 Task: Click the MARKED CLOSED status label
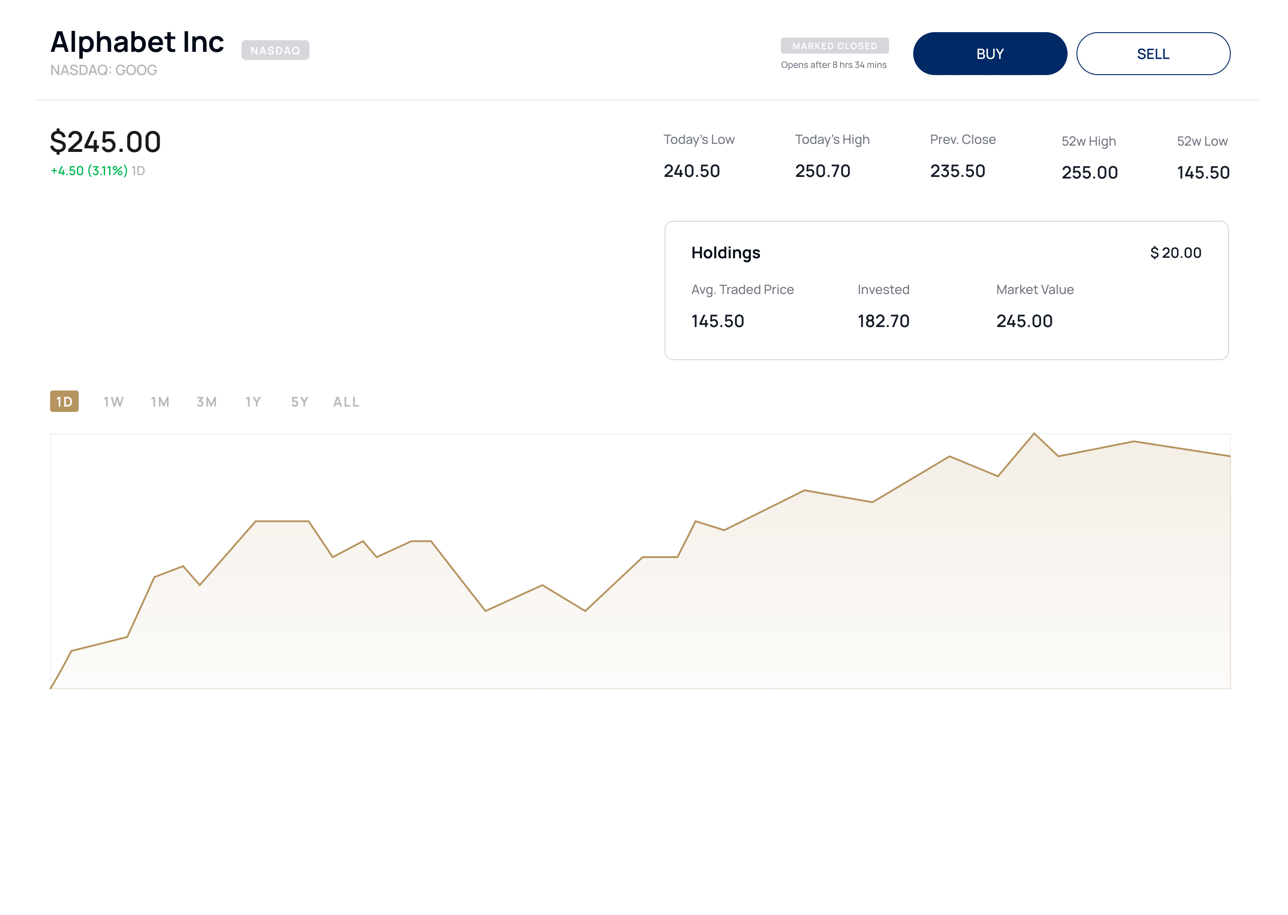(x=834, y=46)
